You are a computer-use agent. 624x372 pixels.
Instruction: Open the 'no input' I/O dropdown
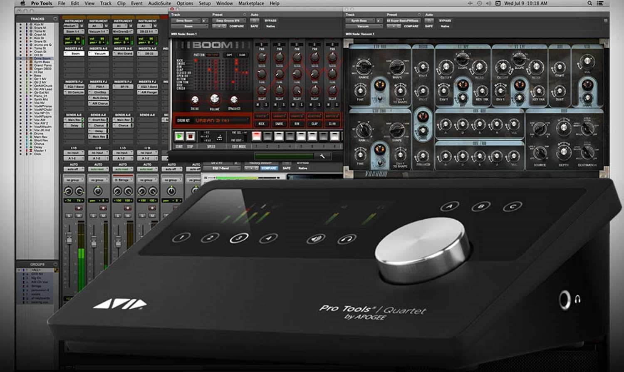74,153
